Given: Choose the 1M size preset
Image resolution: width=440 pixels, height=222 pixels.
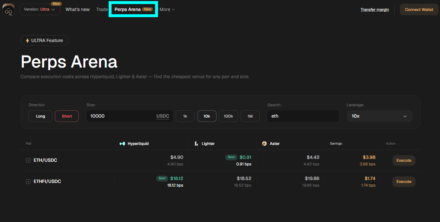Looking at the screenshot, I should (x=250, y=116).
